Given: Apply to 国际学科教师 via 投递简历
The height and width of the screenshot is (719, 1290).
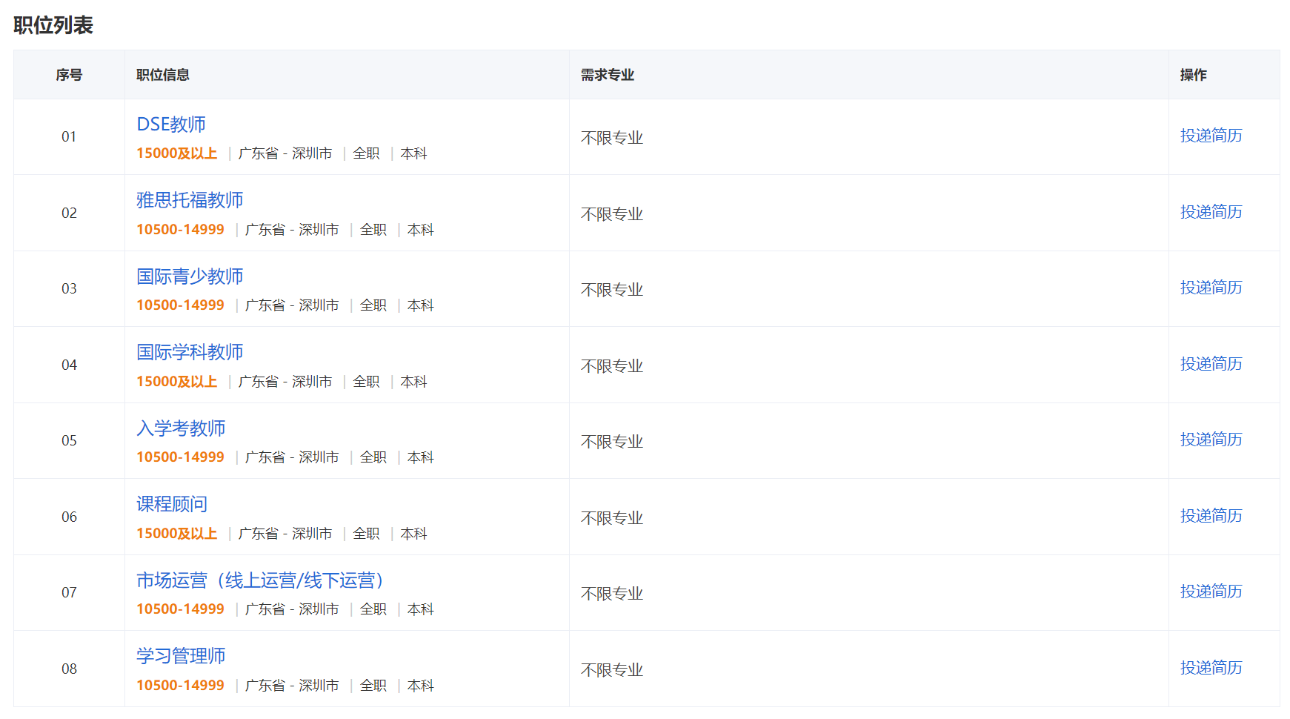Looking at the screenshot, I should click(x=1211, y=364).
